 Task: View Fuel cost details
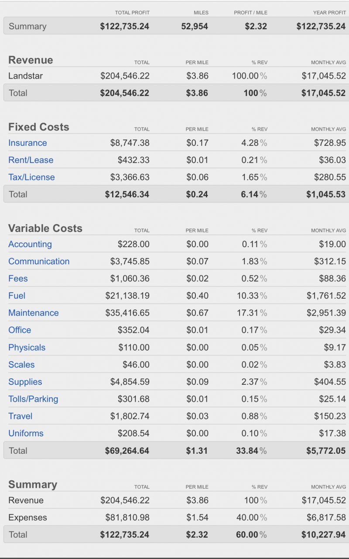17,296
